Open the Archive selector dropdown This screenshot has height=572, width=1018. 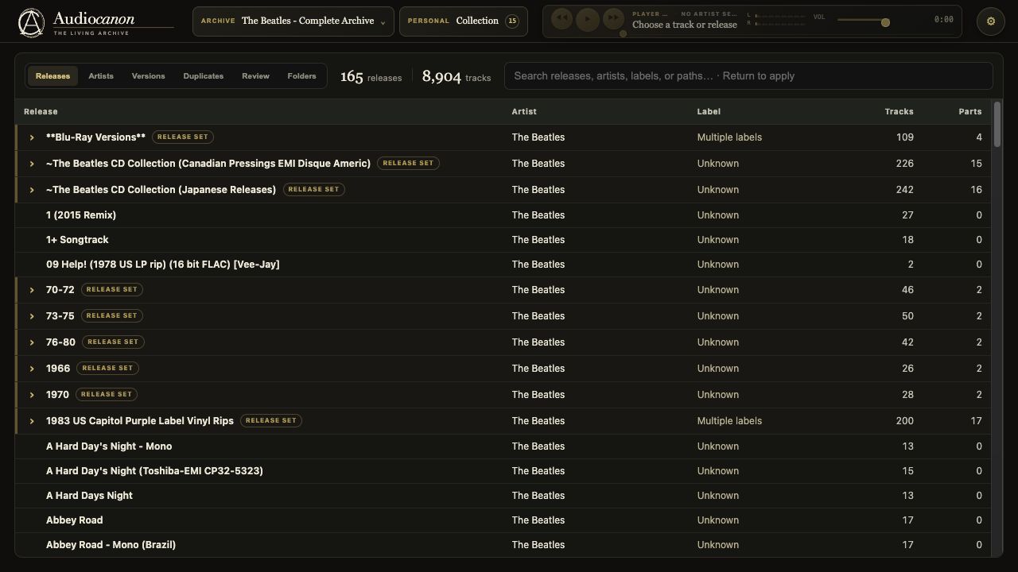click(x=293, y=21)
